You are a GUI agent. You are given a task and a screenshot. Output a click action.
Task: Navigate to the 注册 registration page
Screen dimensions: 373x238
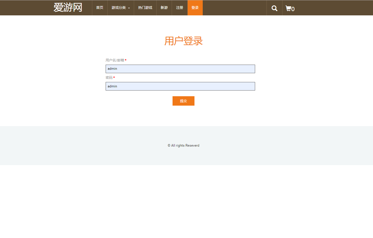tap(179, 8)
